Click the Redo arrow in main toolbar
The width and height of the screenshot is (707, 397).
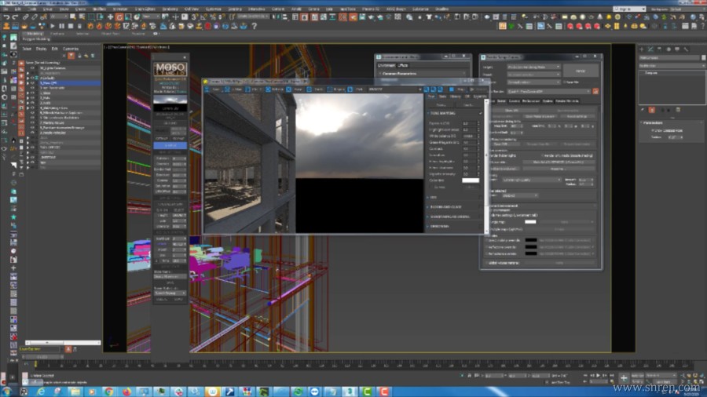pos(15,17)
